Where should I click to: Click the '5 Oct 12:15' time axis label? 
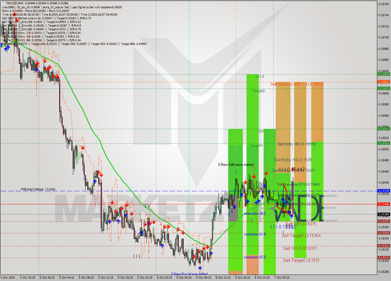point(106,278)
